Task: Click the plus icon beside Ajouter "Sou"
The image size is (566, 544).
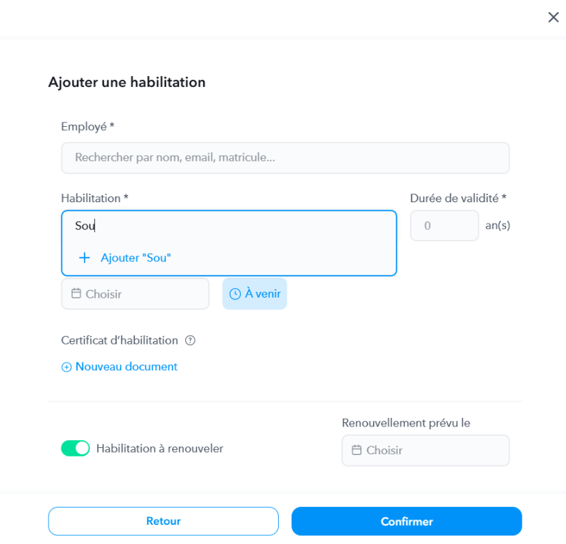Action: [84, 258]
